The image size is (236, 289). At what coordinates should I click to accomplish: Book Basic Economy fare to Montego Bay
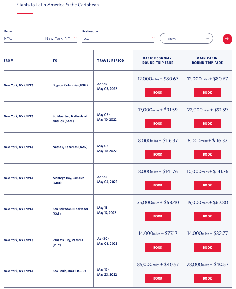point(158,185)
